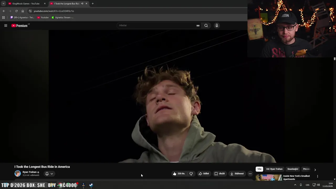
Task: Open the microphone tray icon
Action: 301,185
